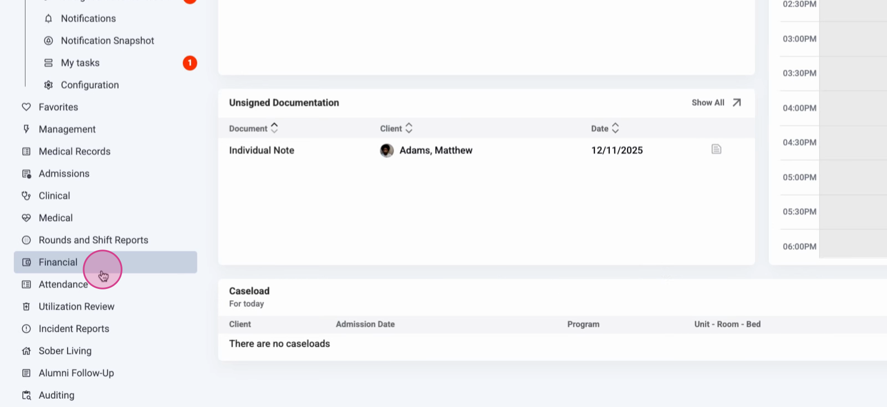Select Attendance in the sidebar
Image resolution: width=887 pixels, height=407 pixels.
pyautogui.click(x=63, y=284)
